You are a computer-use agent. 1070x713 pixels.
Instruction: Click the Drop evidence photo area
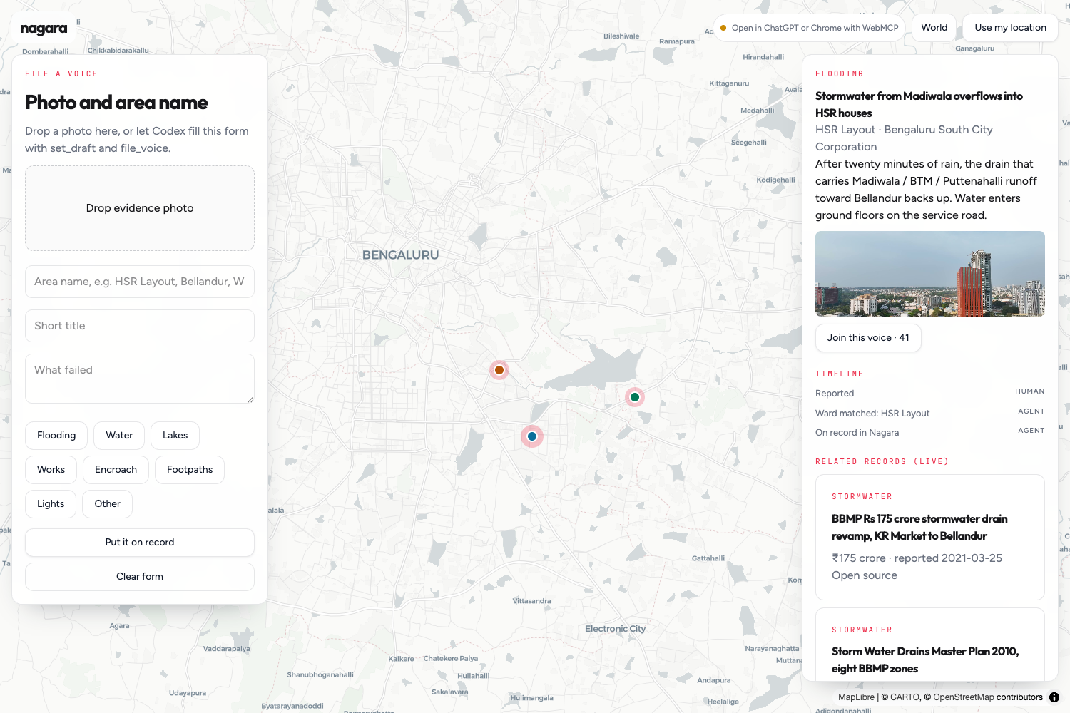140,208
